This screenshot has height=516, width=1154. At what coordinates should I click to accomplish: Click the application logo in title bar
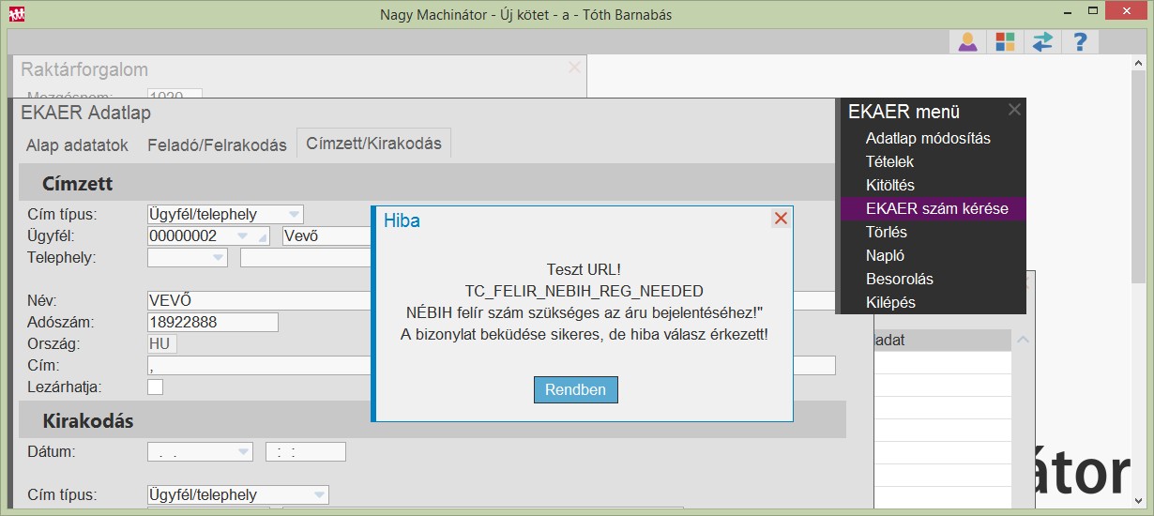(x=17, y=14)
